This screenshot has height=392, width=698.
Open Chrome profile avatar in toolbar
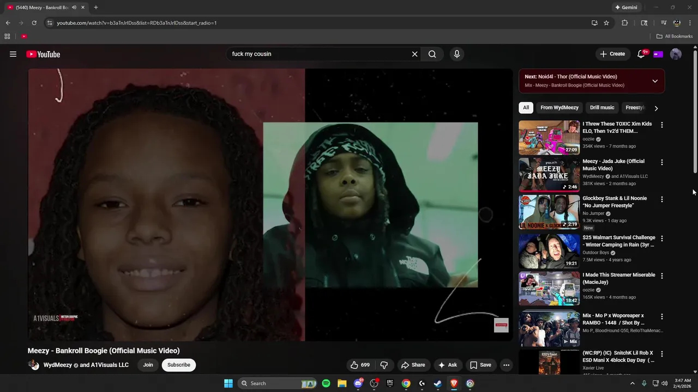(677, 23)
